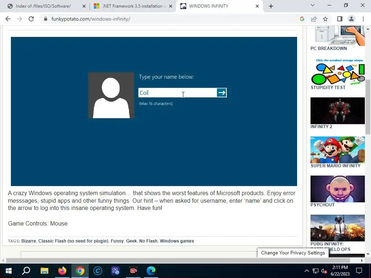Open the 'Geek' tag link
The height and width of the screenshot is (278, 371).
tap(131, 241)
